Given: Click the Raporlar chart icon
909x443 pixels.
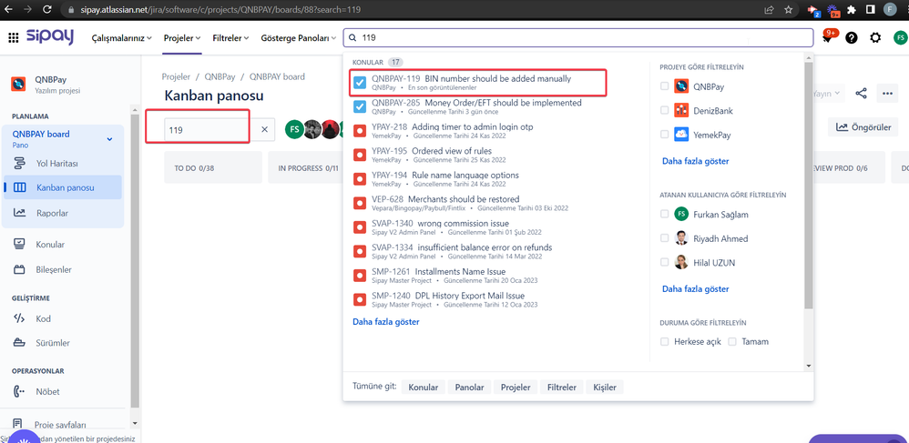Looking at the screenshot, I should tap(19, 213).
